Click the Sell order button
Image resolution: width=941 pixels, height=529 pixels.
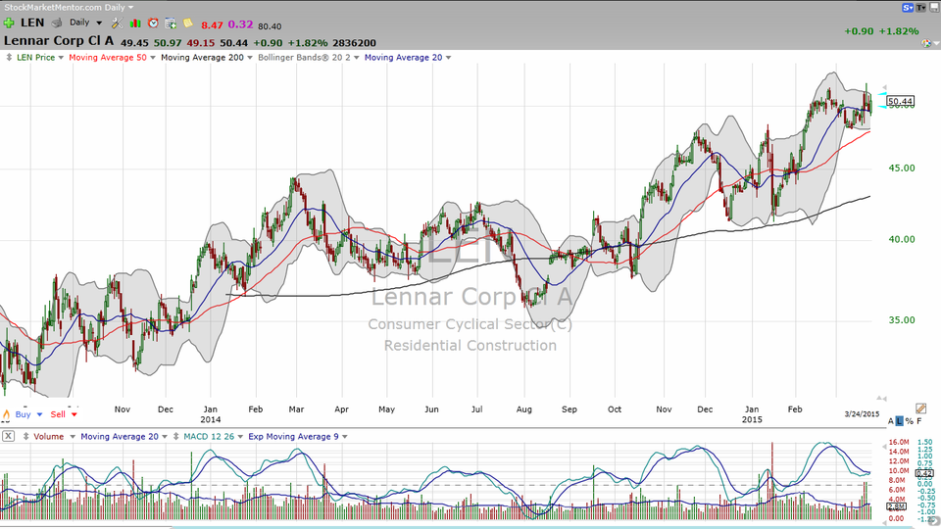point(58,414)
